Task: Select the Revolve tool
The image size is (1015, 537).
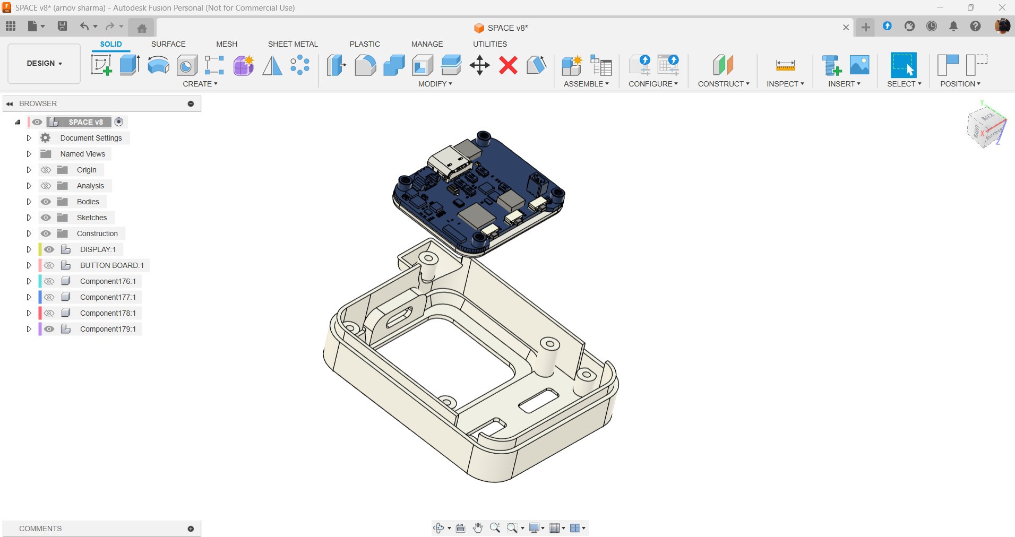Action: click(158, 65)
